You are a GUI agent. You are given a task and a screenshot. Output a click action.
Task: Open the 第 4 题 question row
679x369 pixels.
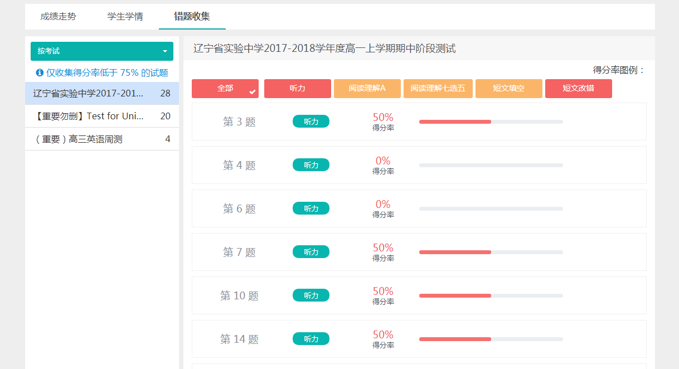pyautogui.click(x=419, y=165)
